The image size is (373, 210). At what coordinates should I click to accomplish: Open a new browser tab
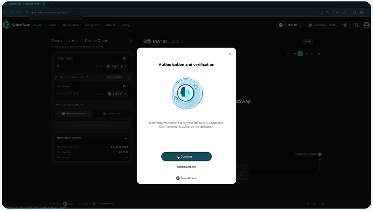coord(51,4)
